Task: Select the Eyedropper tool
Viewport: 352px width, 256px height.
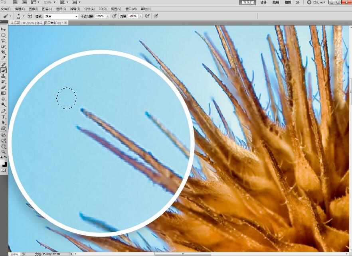Action: point(3,58)
